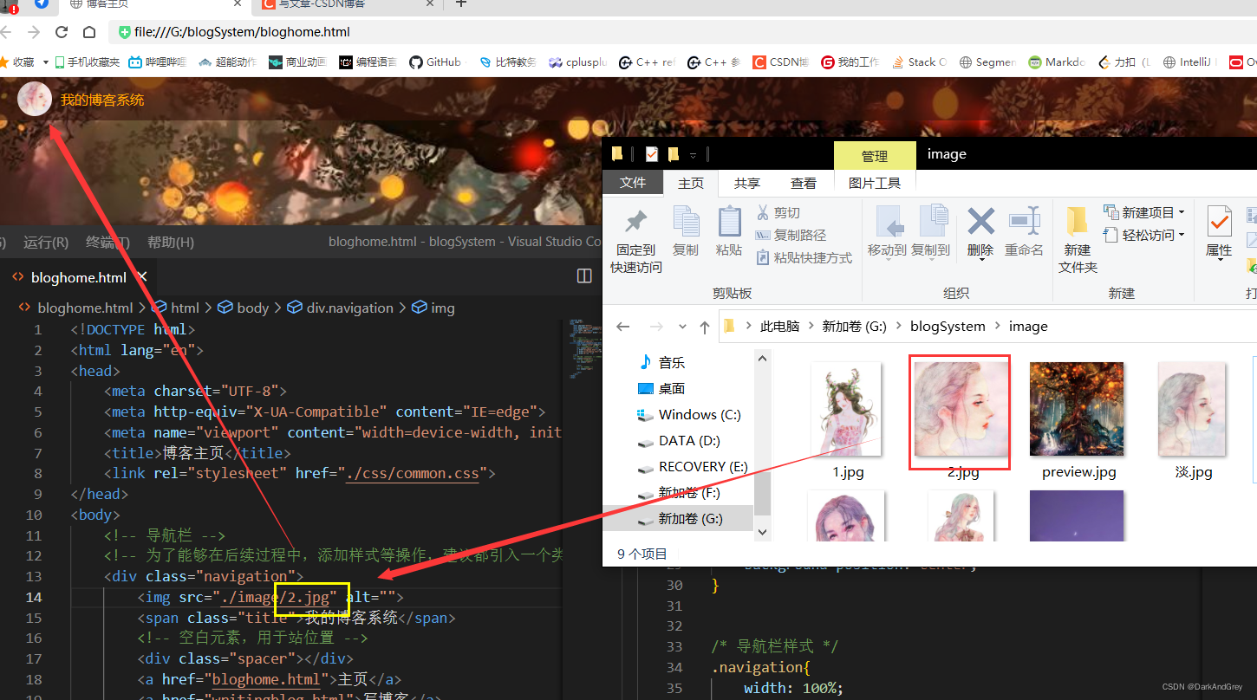Click 粘贴快捷方式 in the ribbon
Viewport: 1257px width, 700px height.
[804, 257]
